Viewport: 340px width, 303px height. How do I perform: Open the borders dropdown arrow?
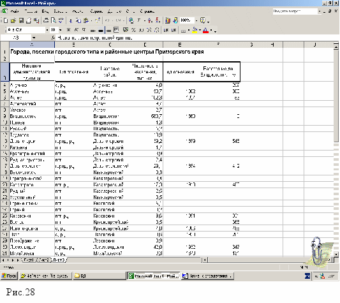(189, 30)
